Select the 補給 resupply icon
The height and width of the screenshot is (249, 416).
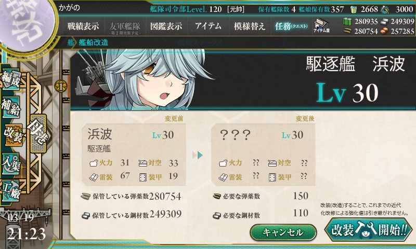point(10,107)
